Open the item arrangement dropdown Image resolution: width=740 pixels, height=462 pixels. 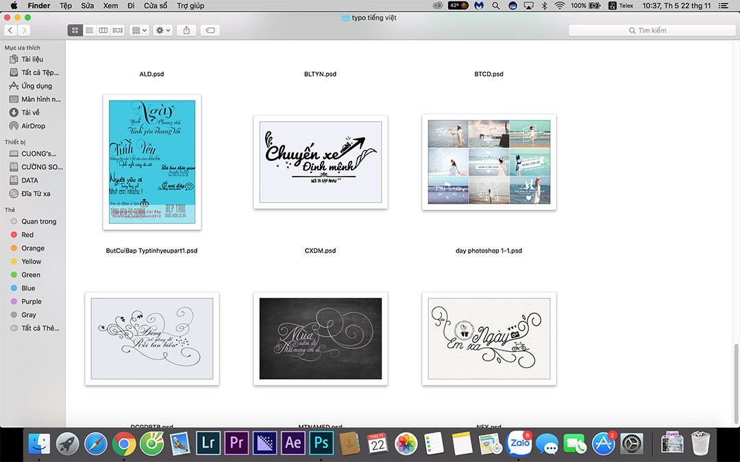(139, 30)
